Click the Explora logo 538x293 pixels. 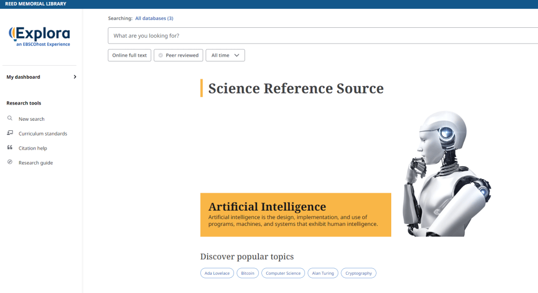(x=39, y=36)
